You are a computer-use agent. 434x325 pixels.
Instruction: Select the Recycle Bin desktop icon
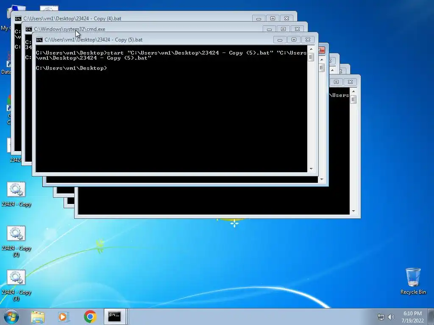tap(413, 281)
